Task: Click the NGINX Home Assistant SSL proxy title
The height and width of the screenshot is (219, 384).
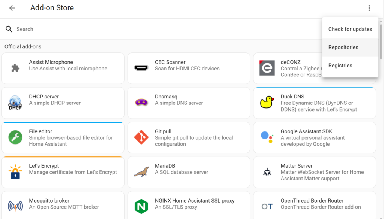Action: pos(195,200)
